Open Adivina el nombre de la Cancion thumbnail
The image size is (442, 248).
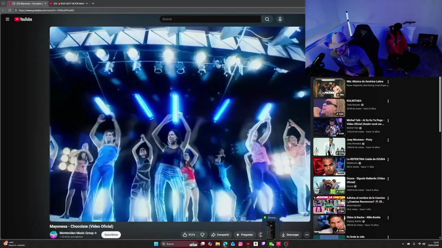click(329, 205)
